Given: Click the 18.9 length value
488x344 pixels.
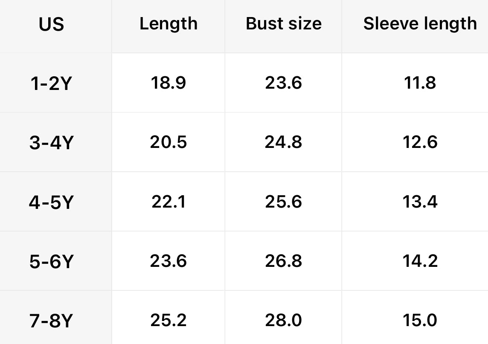Looking at the screenshot, I should tap(168, 83).
